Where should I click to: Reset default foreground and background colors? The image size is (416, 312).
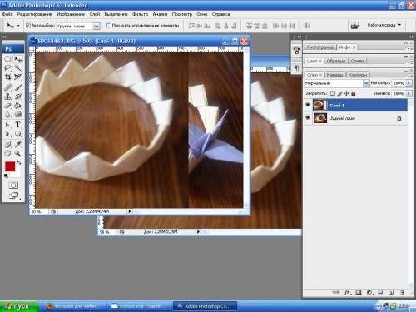point(6,176)
